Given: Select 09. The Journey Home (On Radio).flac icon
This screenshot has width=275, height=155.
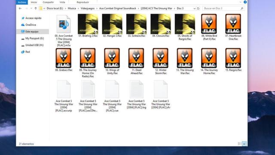Looking at the screenshot, I should tap(88, 58).
